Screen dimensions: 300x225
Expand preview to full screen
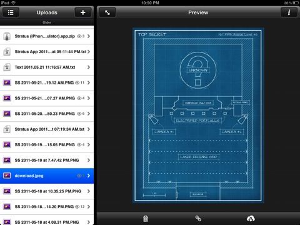pos(107,12)
